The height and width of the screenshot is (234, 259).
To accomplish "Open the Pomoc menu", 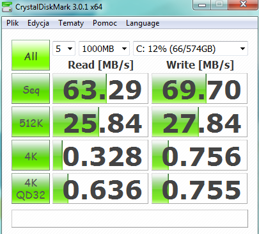I will pos(105,23).
